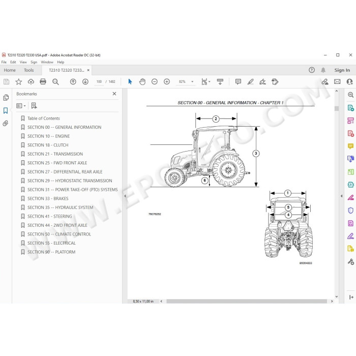This screenshot has height=356, width=356.
Task: Zoom in with the plus button
Action: (167, 82)
